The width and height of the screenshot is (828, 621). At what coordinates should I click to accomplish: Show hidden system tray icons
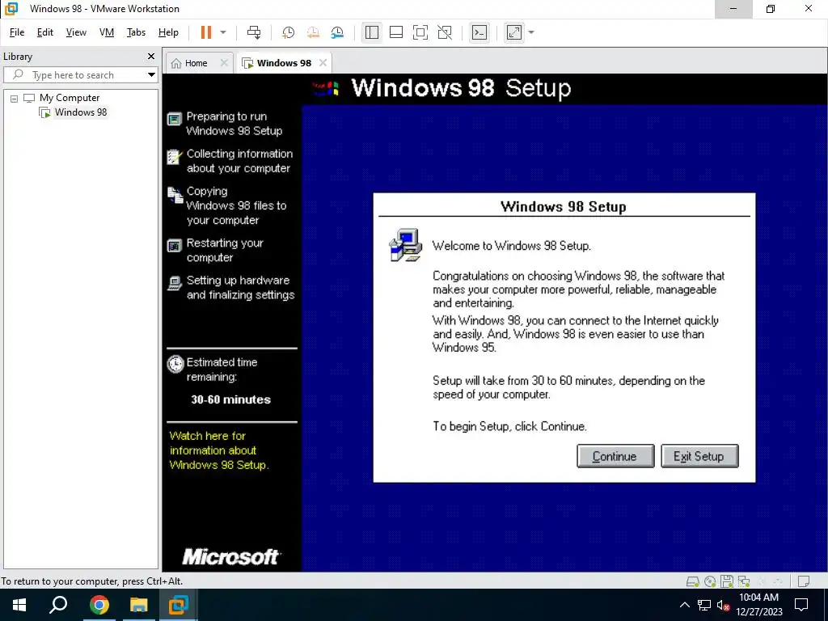click(684, 605)
